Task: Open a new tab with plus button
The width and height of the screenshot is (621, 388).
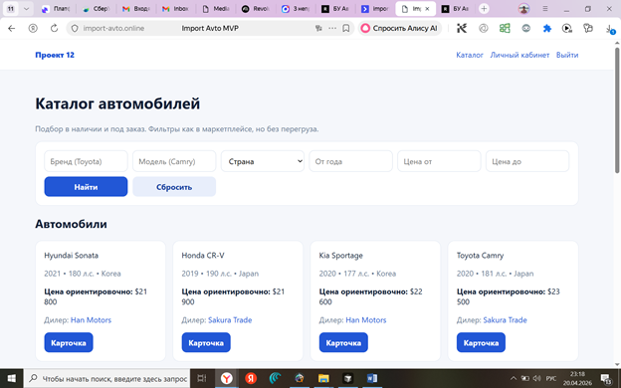Action: pyautogui.click(x=484, y=8)
